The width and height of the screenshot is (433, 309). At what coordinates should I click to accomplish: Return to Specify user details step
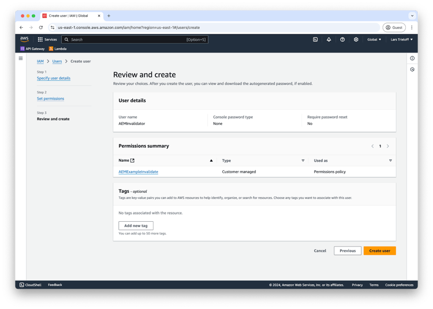click(x=54, y=78)
